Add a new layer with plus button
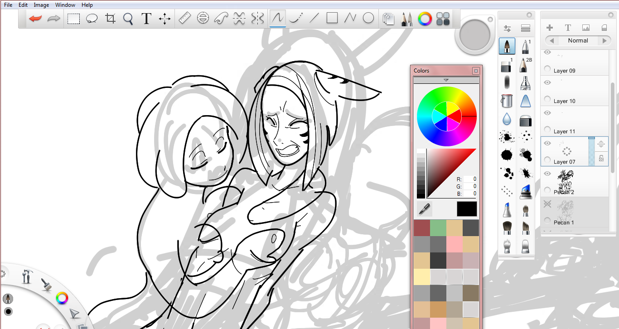This screenshot has height=329, width=619. (x=550, y=28)
